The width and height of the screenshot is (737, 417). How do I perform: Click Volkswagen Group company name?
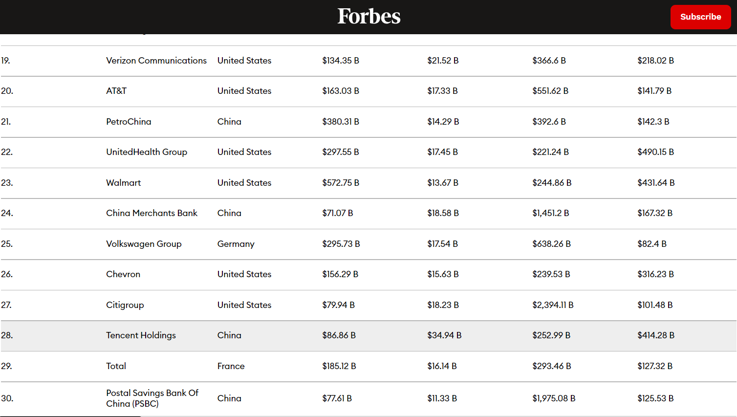coord(144,244)
